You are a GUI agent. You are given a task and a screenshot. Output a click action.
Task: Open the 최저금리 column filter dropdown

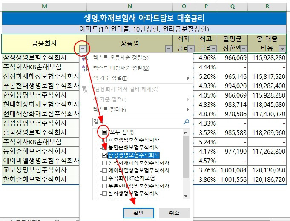point(191,49)
